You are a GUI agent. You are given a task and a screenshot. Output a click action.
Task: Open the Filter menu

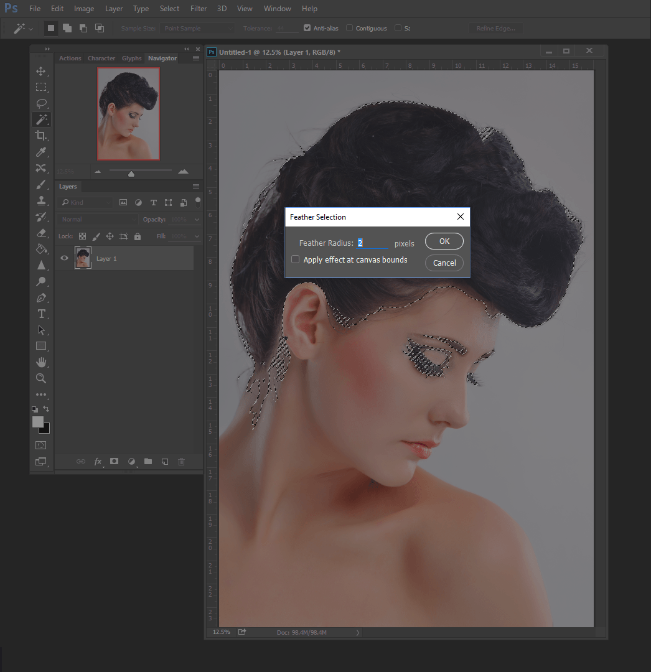click(x=199, y=9)
